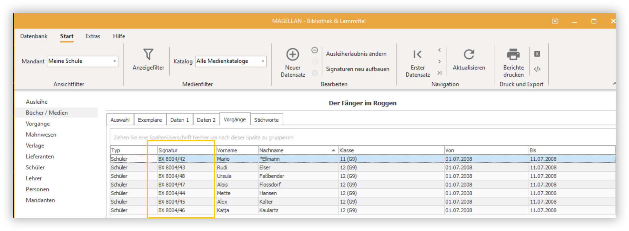Switch to the Exemplare tab
This screenshot has height=231, width=629.
[x=150, y=120]
